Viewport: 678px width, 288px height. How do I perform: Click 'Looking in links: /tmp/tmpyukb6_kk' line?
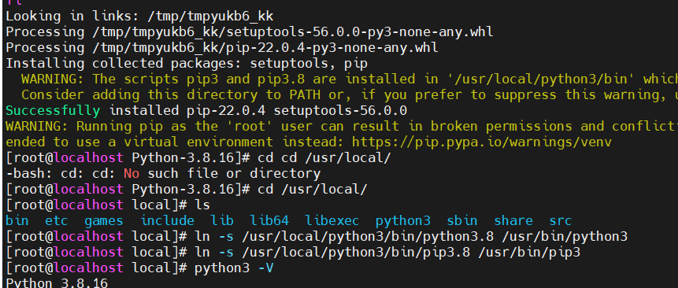139,16
